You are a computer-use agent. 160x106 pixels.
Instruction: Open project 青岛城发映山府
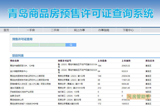(17, 100)
